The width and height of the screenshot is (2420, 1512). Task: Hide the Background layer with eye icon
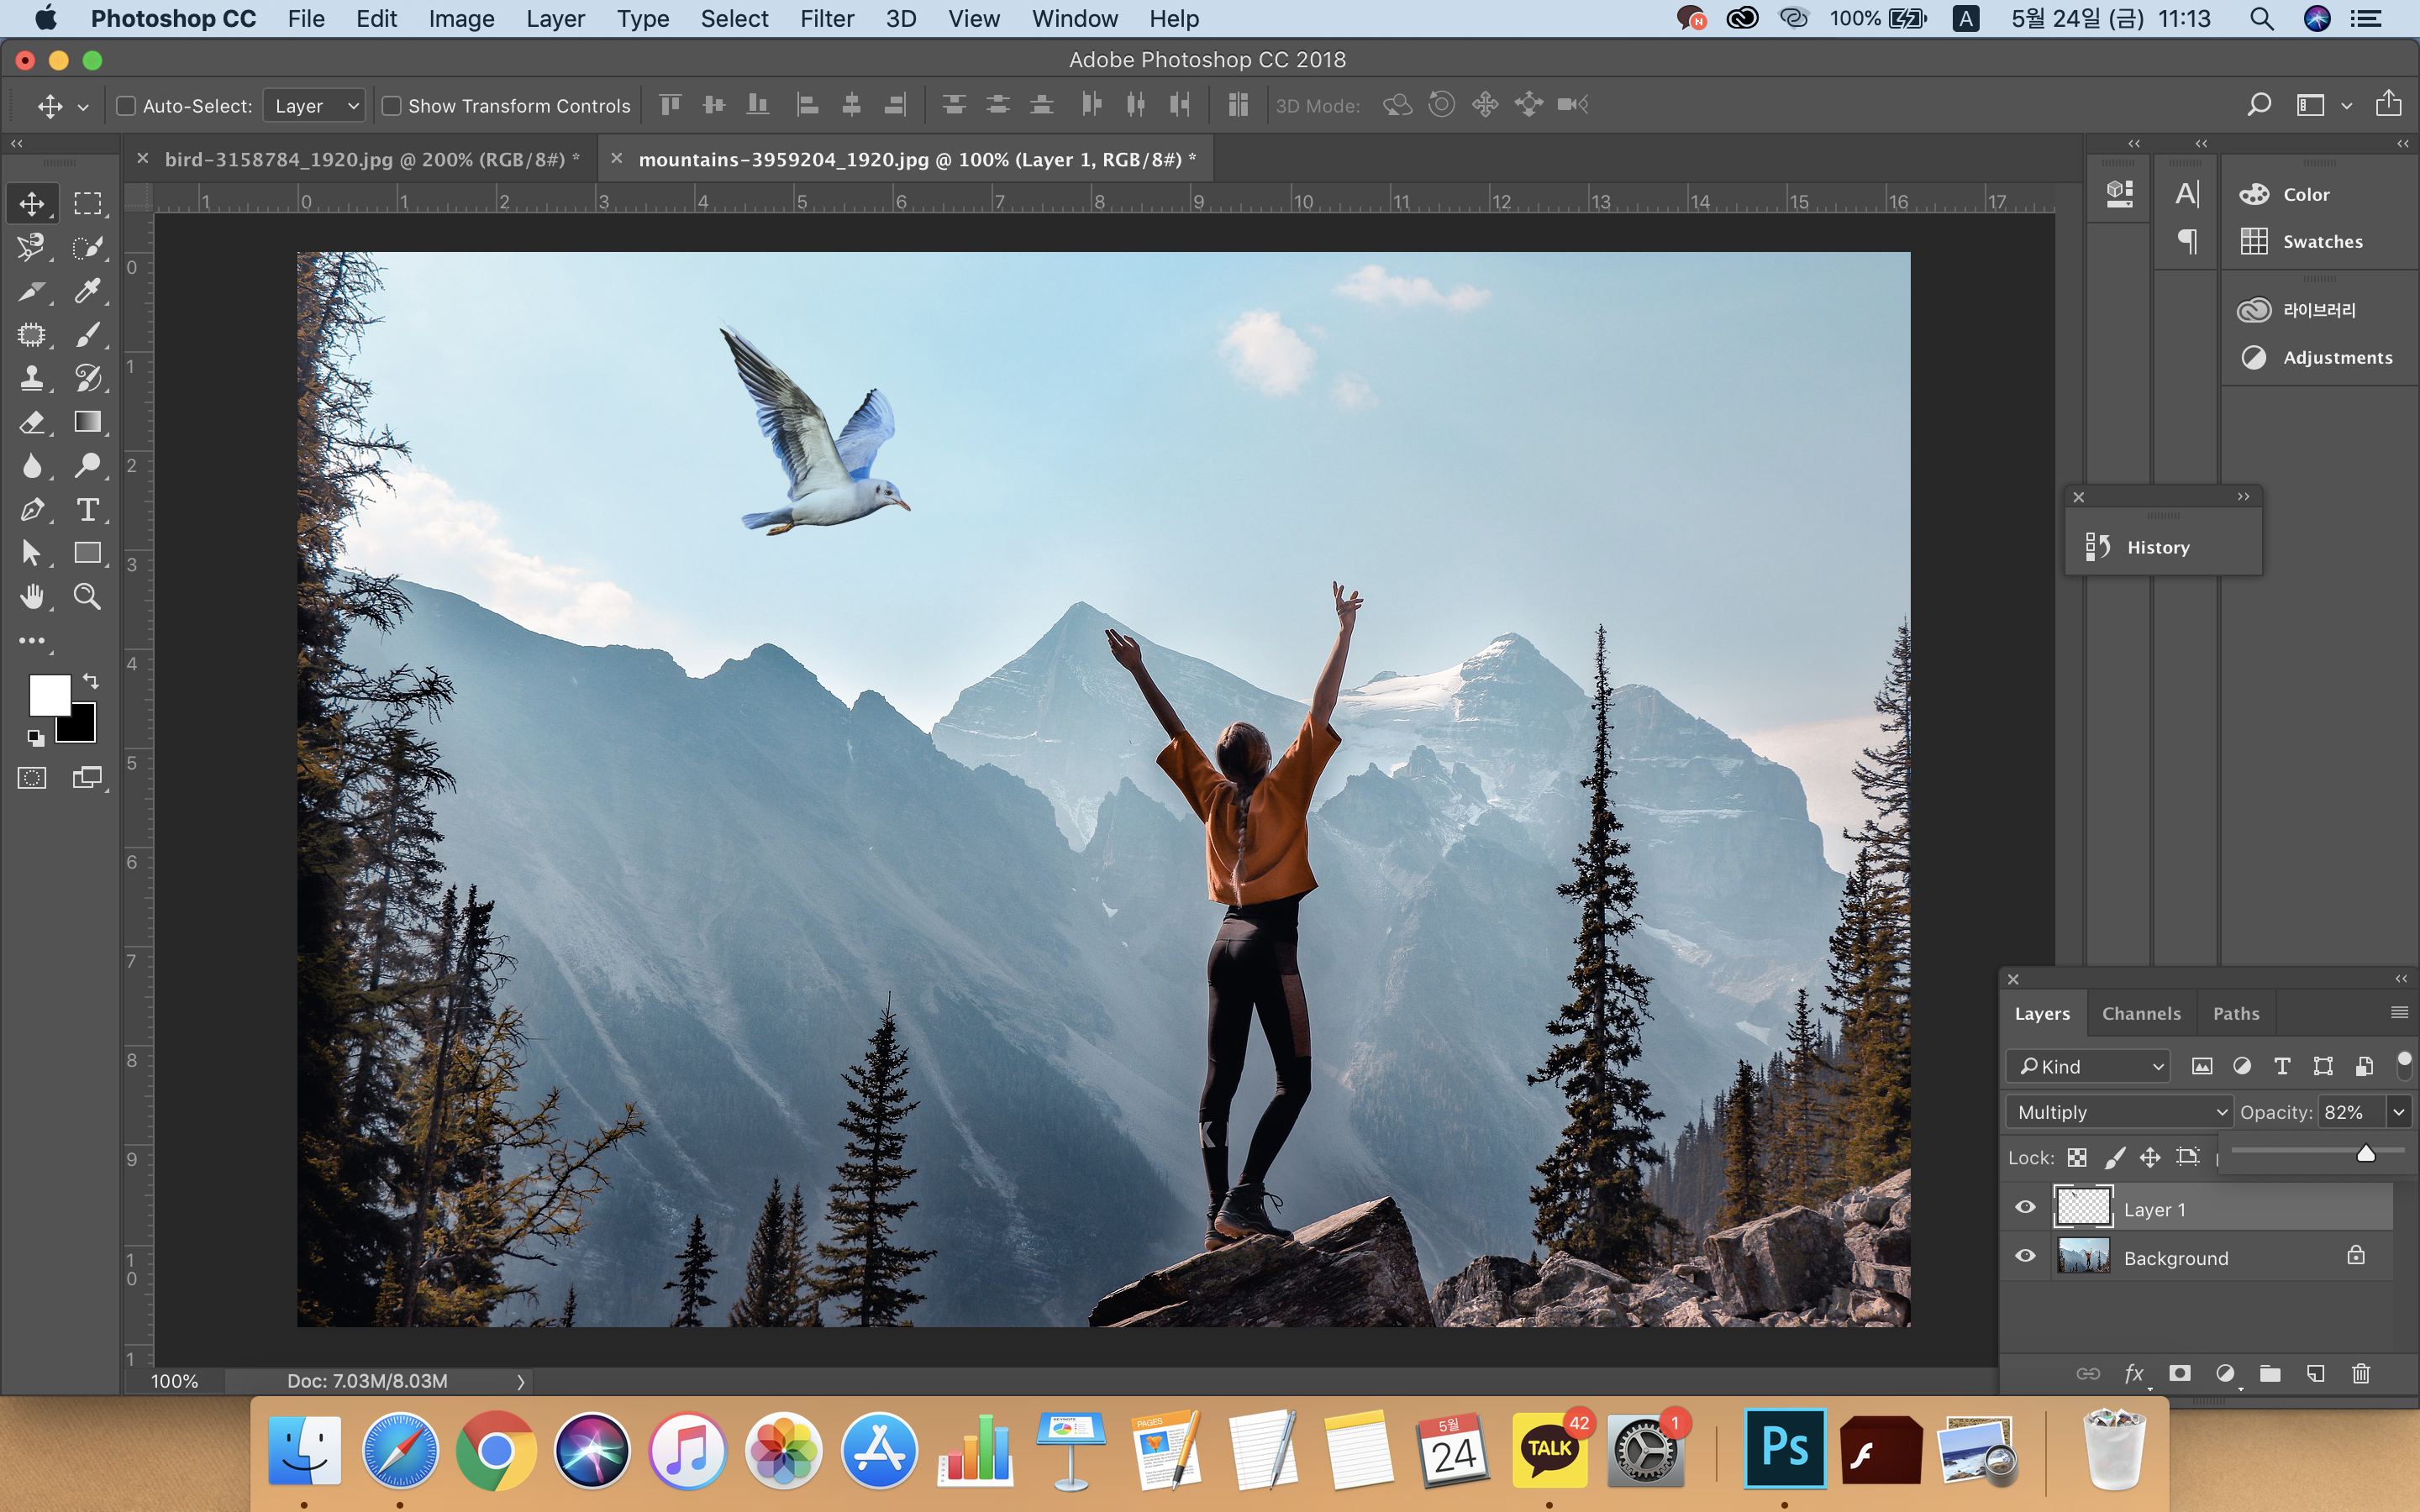[x=2025, y=1256]
